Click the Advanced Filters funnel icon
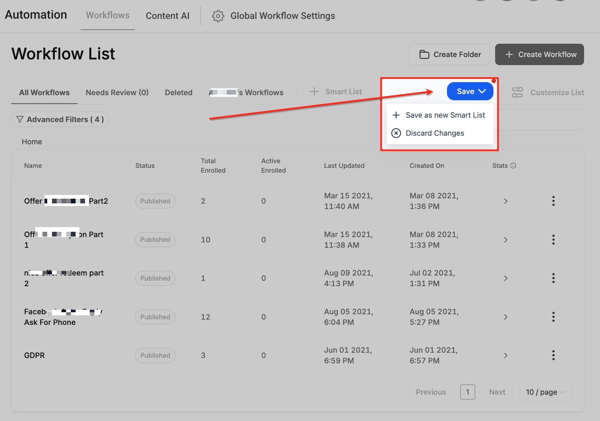This screenshot has width=600, height=421. coord(20,119)
